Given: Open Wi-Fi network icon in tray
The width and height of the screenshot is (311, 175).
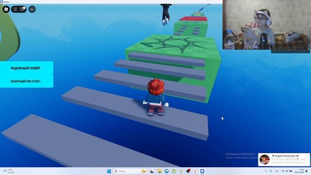Looking at the screenshot, I should 283,171.
